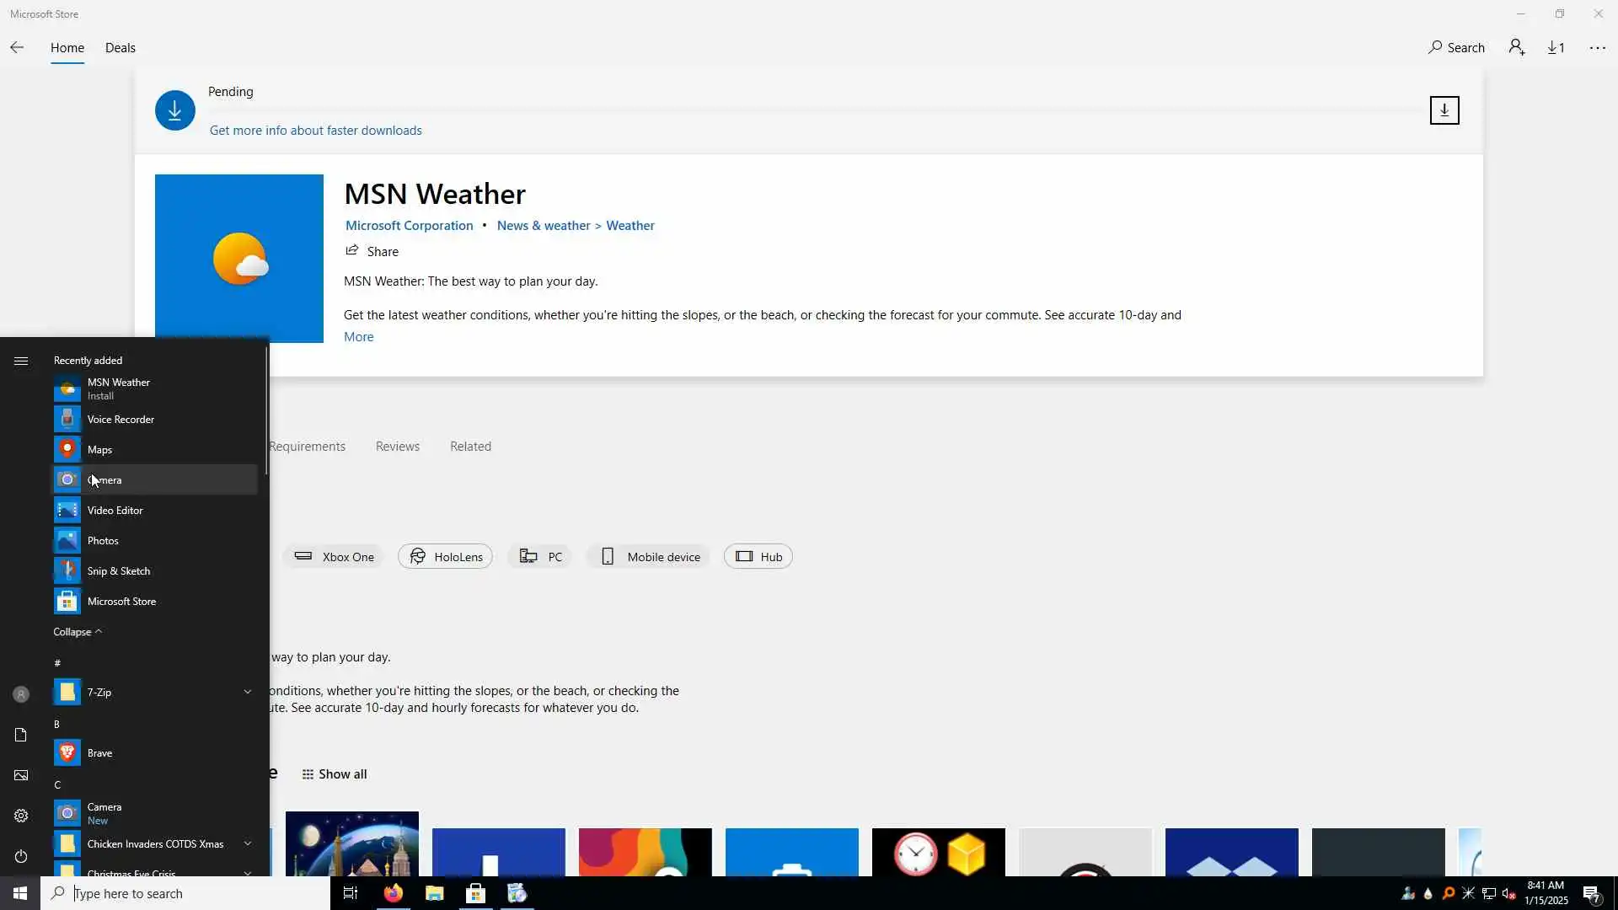Open the download queue box icon
Viewport: 1618px width, 910px height.
[1444, 110]
